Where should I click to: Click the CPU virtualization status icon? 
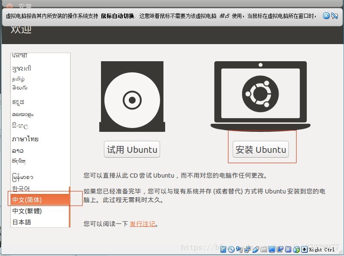coord(288,249)
